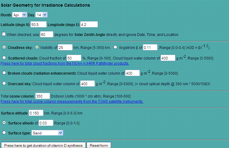The image size is (229, 148).
Task: Focus the Total ozone column field
Action: [x=42, y=96]
